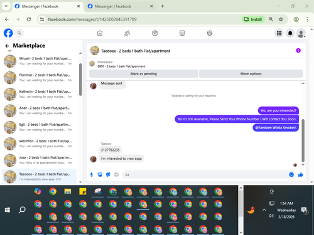
Task: Click the browser address bar URL
Action: 92,19
